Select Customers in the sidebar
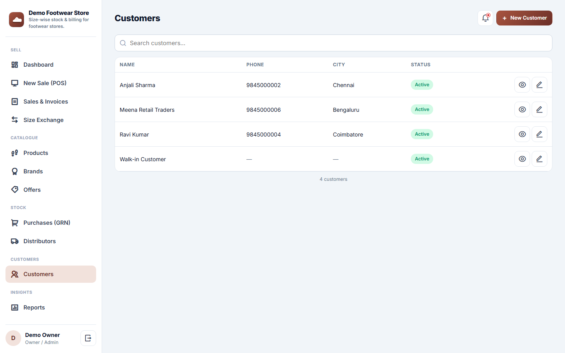 51,274
